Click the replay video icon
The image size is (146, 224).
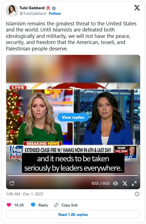(x=12, y=183)
